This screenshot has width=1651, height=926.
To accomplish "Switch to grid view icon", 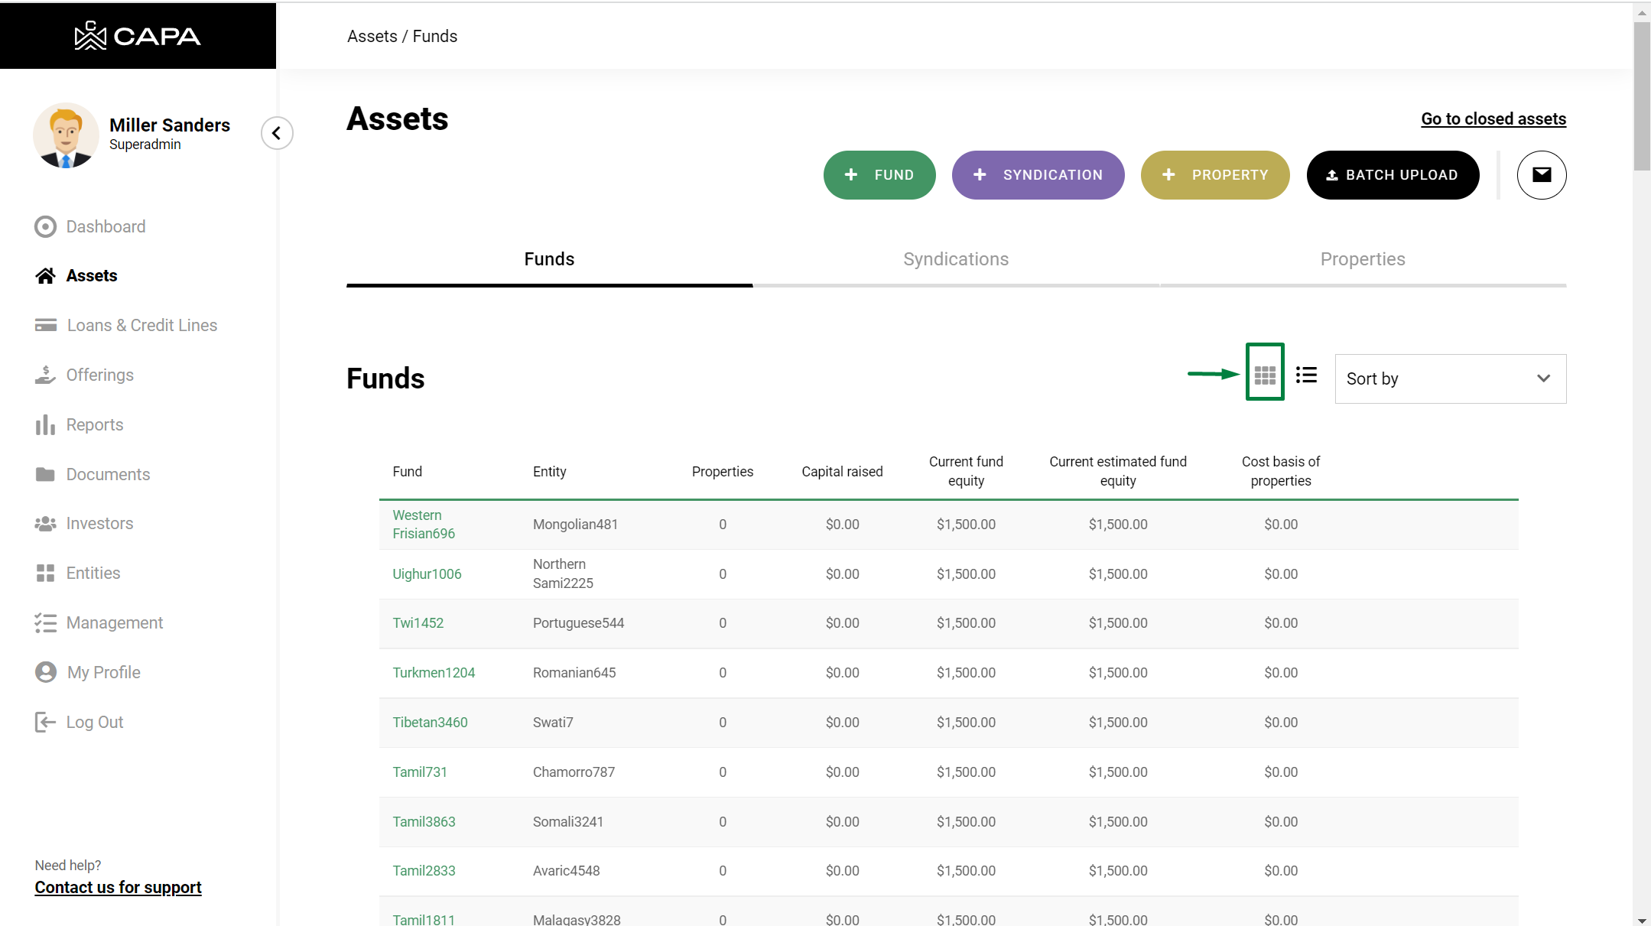I will point(1265,375).
